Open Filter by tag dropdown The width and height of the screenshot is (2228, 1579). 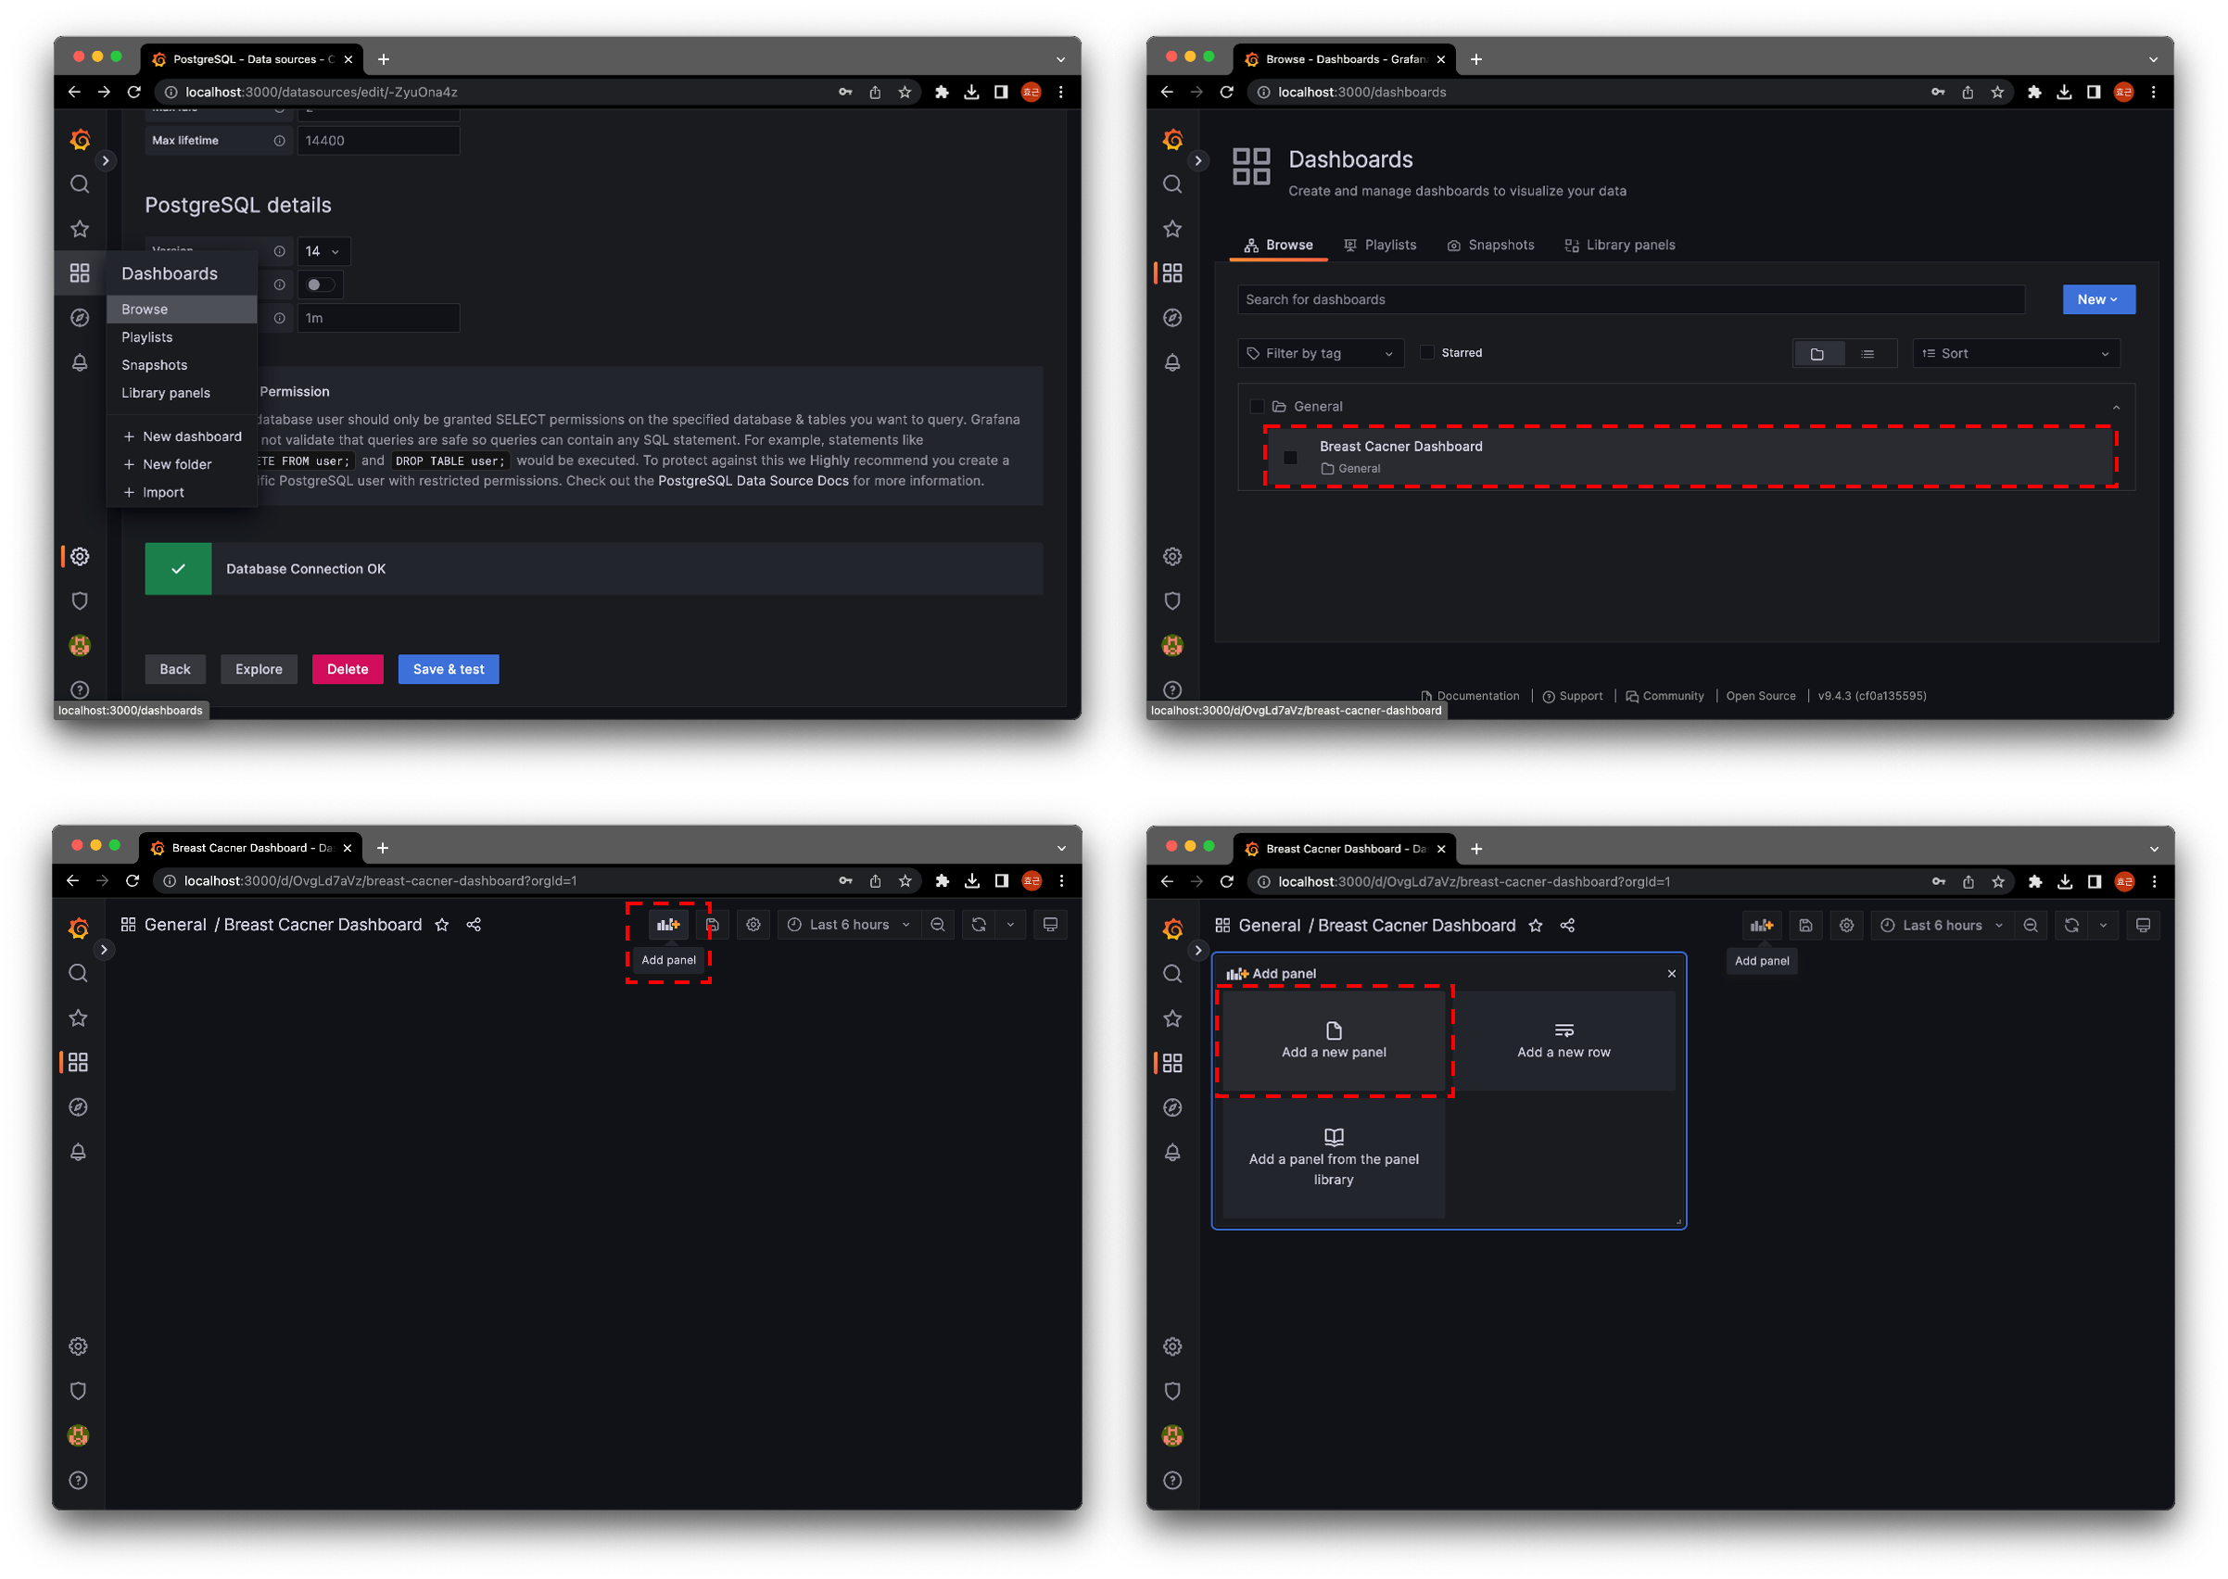pyautogui.click(x=1321, y=354)
